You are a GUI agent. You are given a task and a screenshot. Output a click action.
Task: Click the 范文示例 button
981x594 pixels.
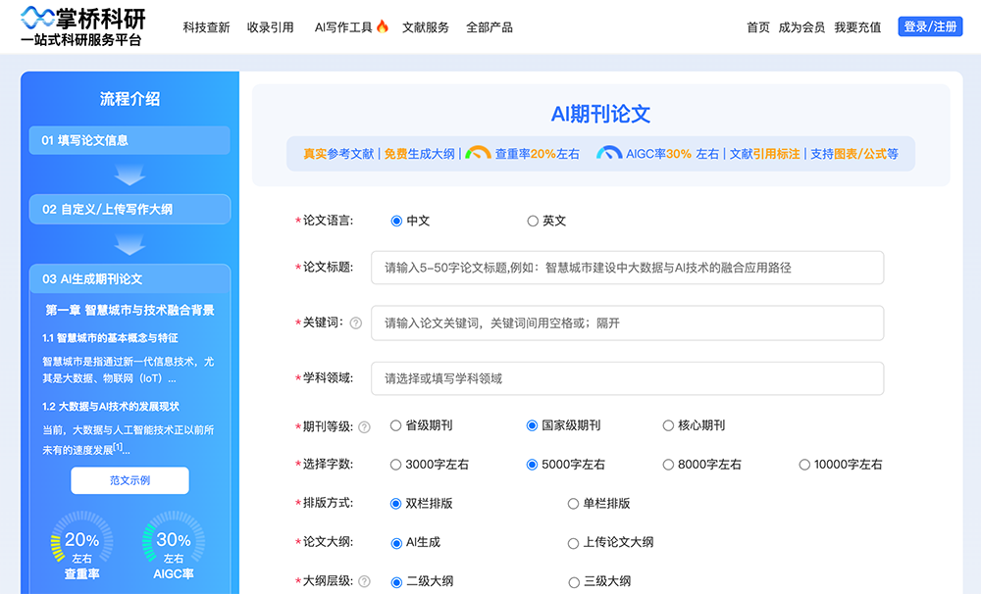[129, 480]
